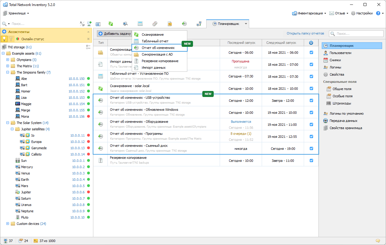
Task: Click the speech bubble icon in status bar
Action: click(378, 241)
